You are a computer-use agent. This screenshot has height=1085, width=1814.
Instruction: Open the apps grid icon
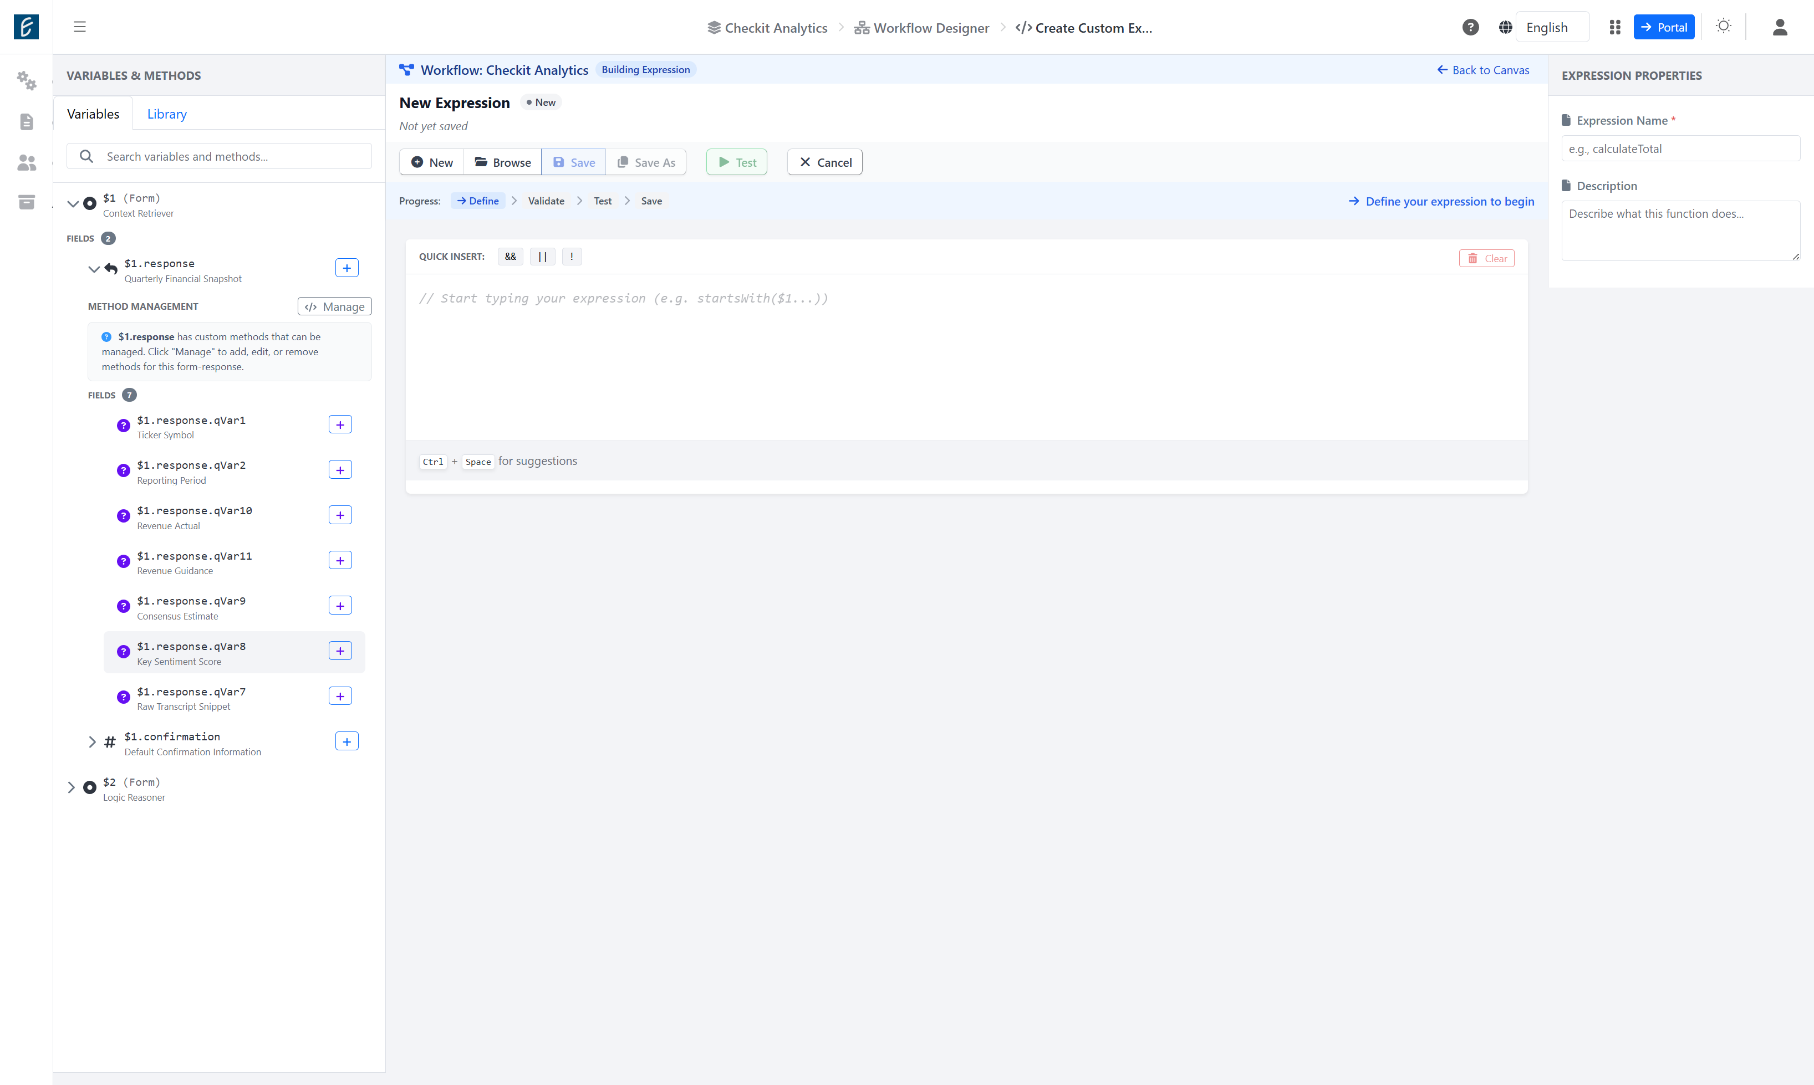pyautogui.click(x=1615, y=27)
